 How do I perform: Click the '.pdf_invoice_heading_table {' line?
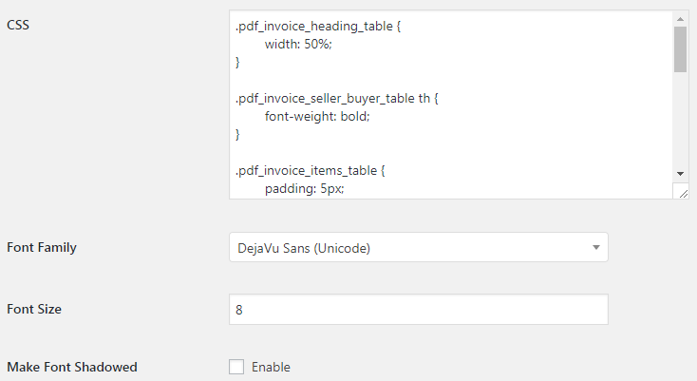coord(318,27)
